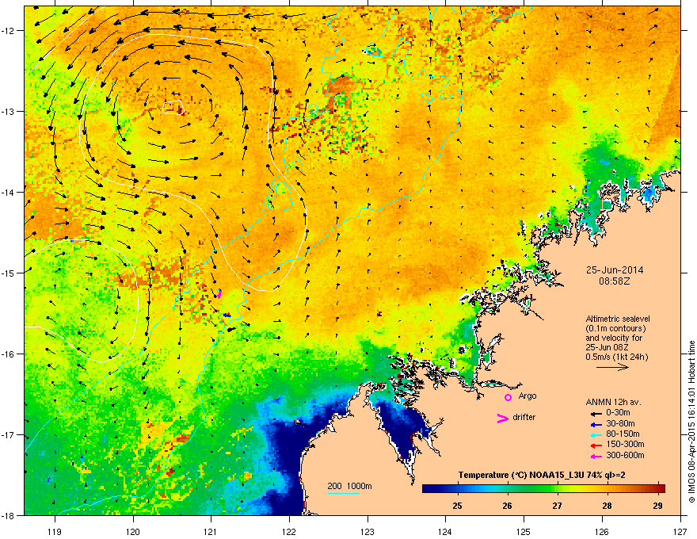The image size is (697, 539).
Task: Click the latitude axis label -13
Action: click(9, 111)
